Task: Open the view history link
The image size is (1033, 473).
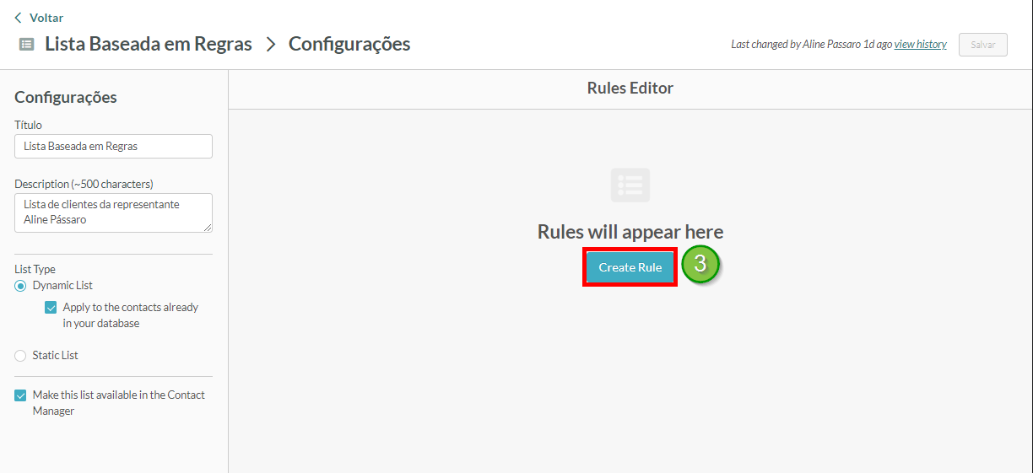Action: point(920,45)
